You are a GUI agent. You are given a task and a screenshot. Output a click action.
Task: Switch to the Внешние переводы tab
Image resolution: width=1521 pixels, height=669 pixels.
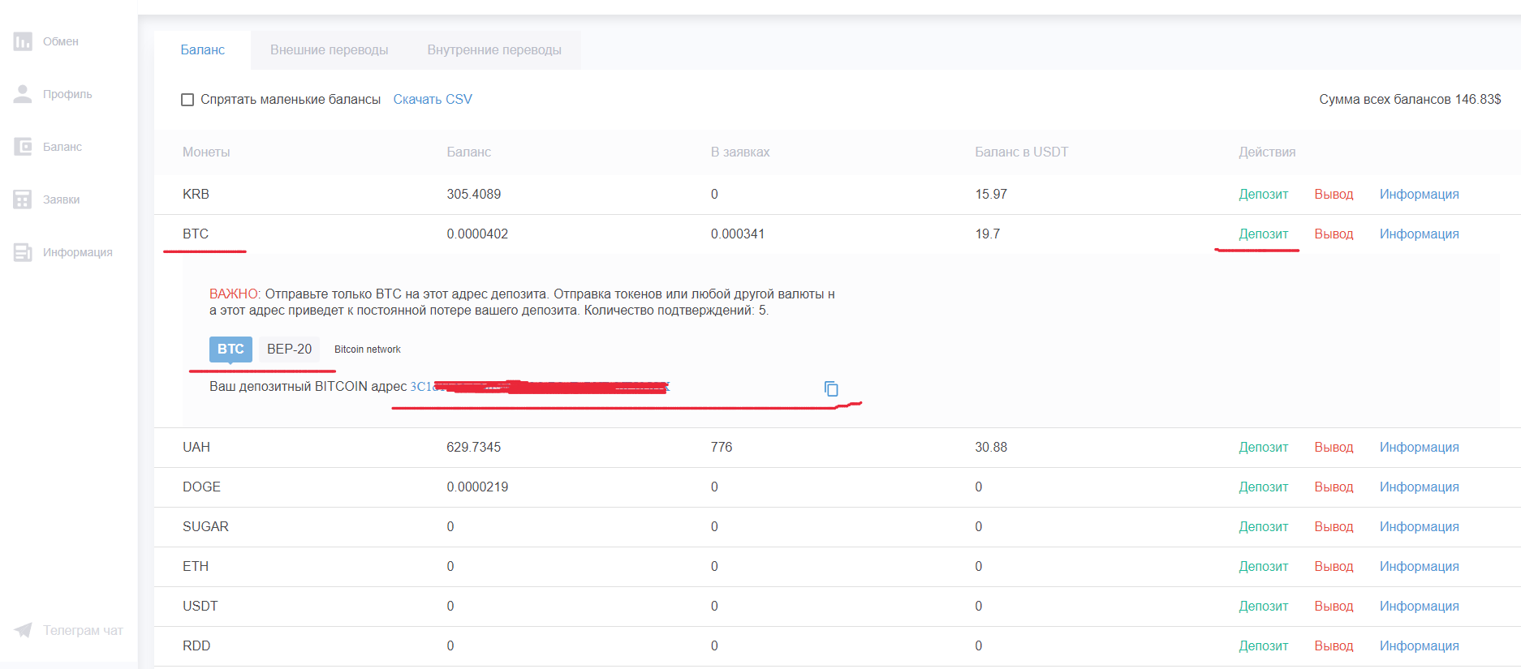(x=329, y=50)
